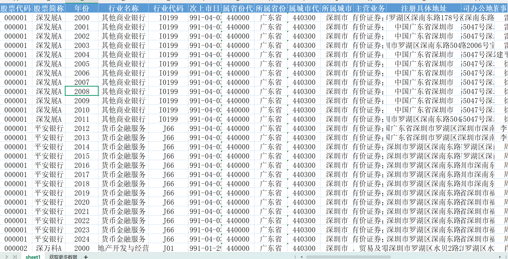Viewport: 508px width, 259px height.
Task: Select the 000001 code in the 2024 row
Action: [16, 239]
